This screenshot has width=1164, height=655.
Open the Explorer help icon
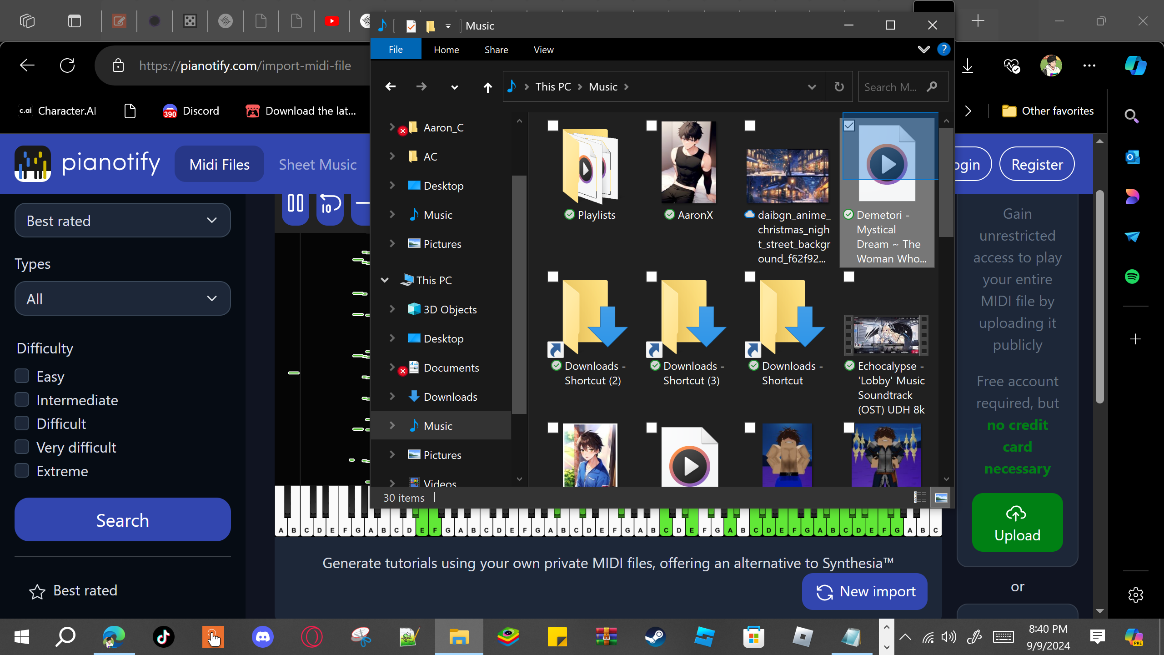tap(944, 49)
